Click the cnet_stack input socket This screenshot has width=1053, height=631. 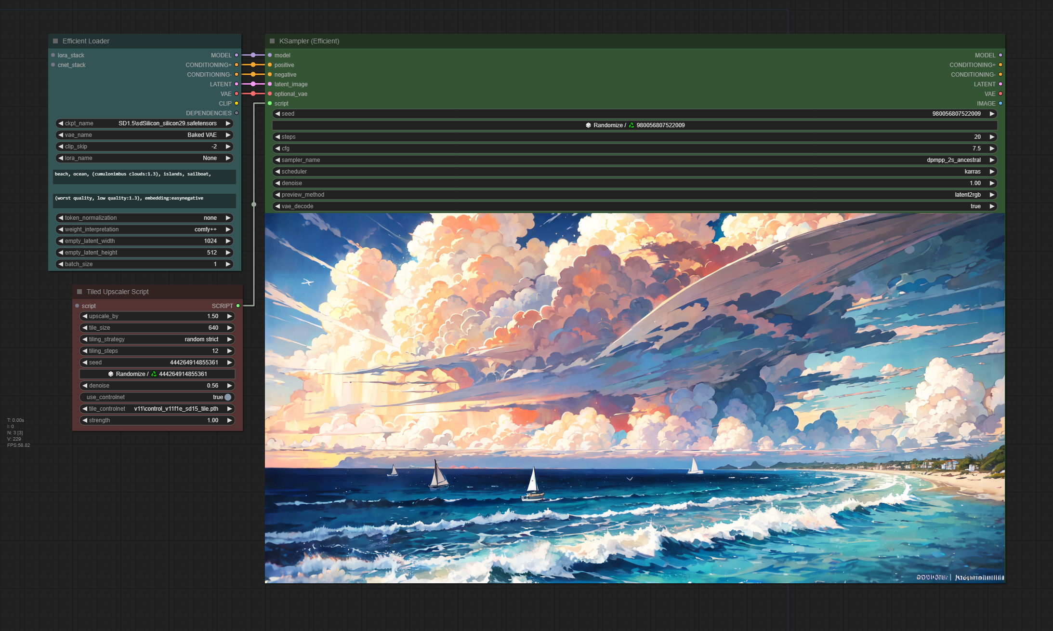pos(53,65)
